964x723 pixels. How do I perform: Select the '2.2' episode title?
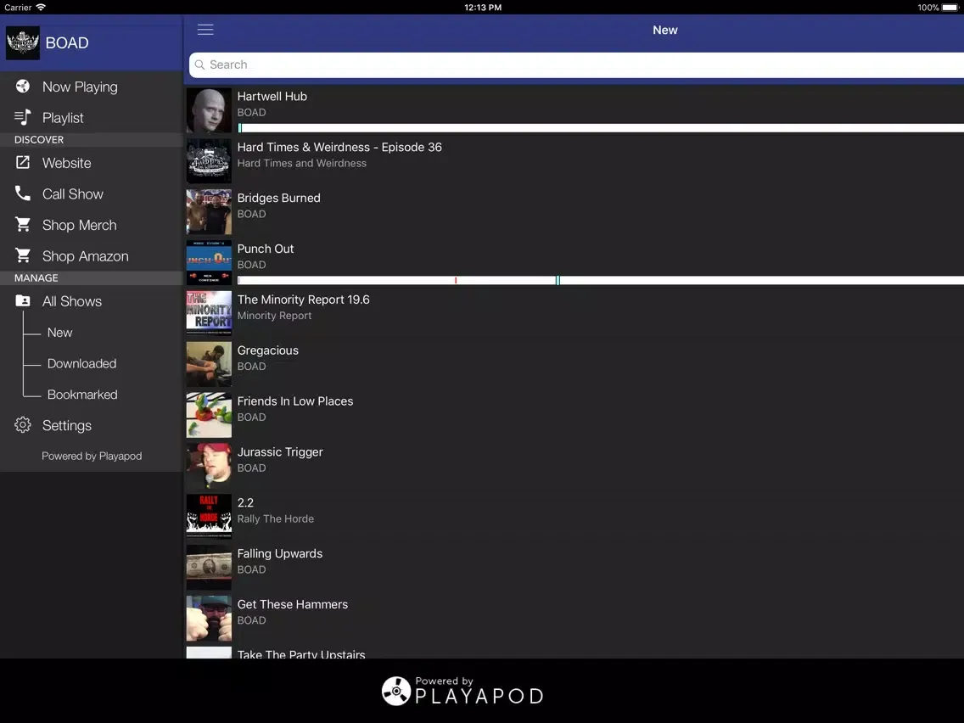[x=245, y=503]
